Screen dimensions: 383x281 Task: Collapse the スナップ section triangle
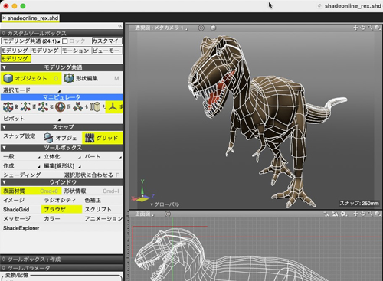pyautogui.click(x=4, y=127)
